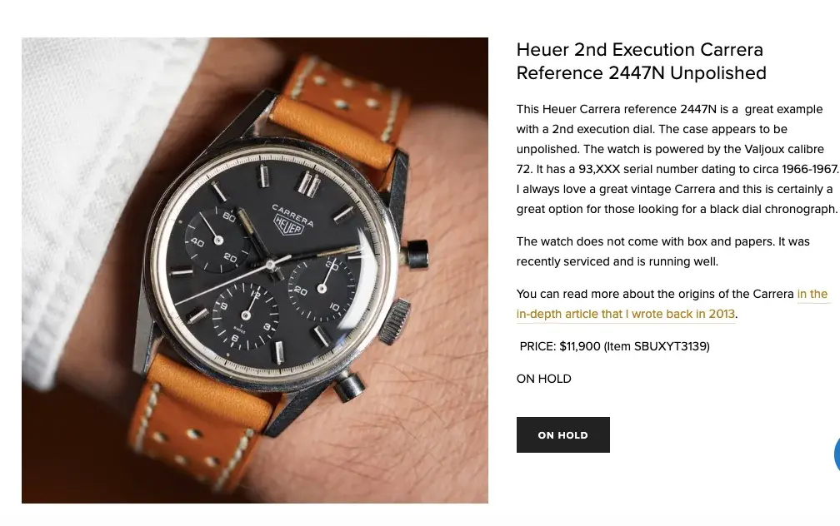Click the 30-minute counter subdial
This screenshot has width=840, height=526.
322,288
